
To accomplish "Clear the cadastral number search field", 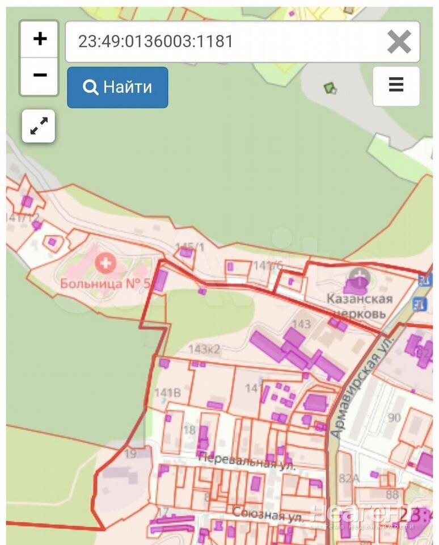I will click(399, 42).
